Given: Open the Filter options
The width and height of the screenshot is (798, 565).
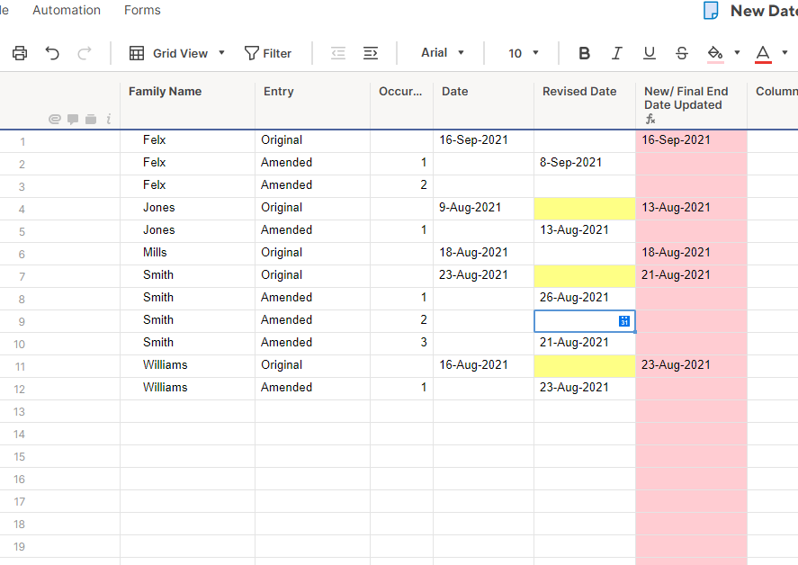Looking at the screenshot, I should coord(268,53).
